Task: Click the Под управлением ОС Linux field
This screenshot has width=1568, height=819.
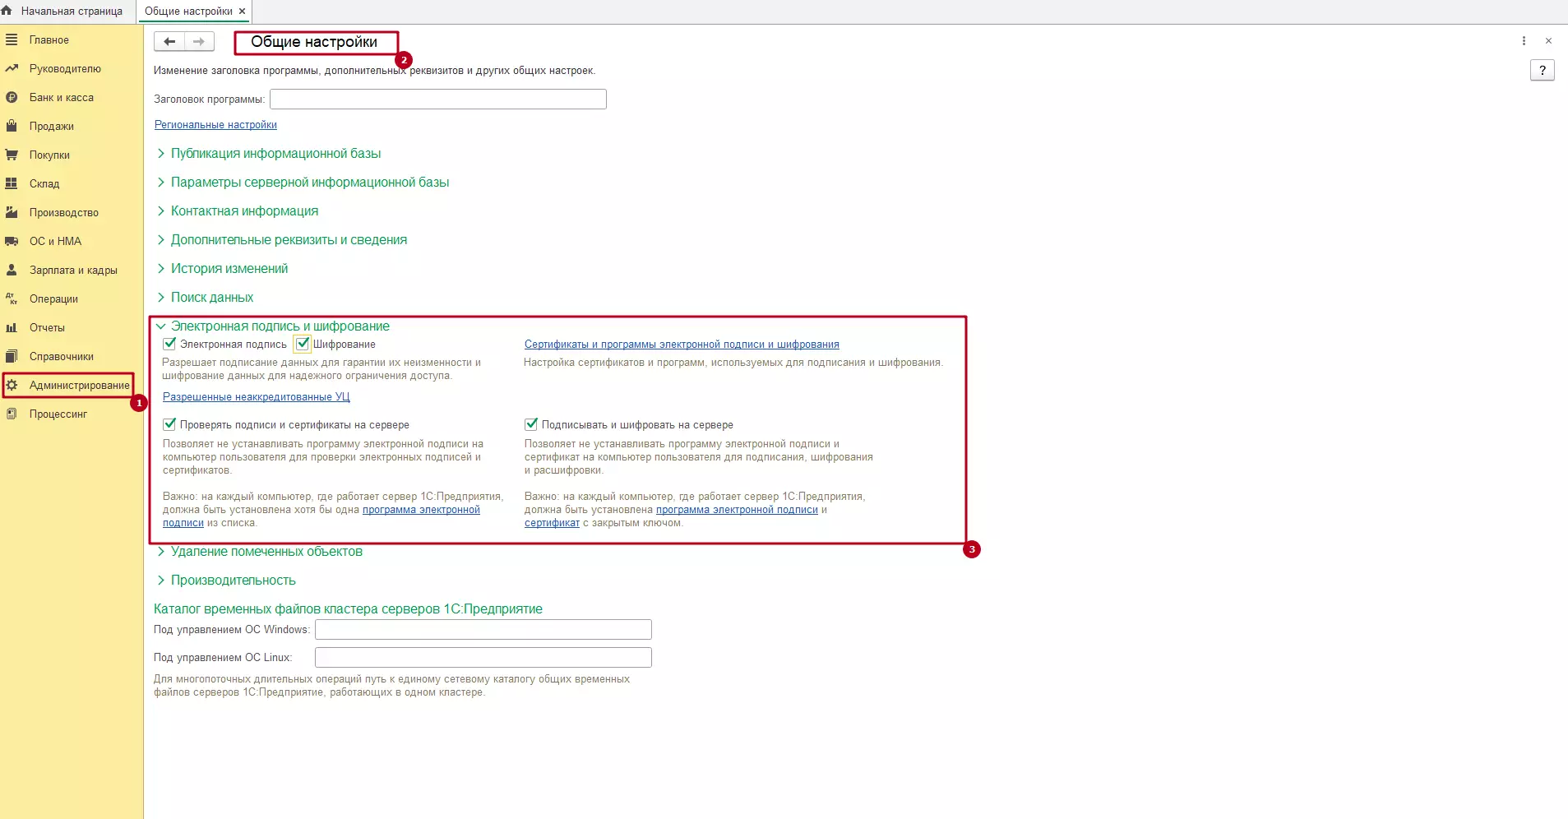Action: tap(483, 657)
